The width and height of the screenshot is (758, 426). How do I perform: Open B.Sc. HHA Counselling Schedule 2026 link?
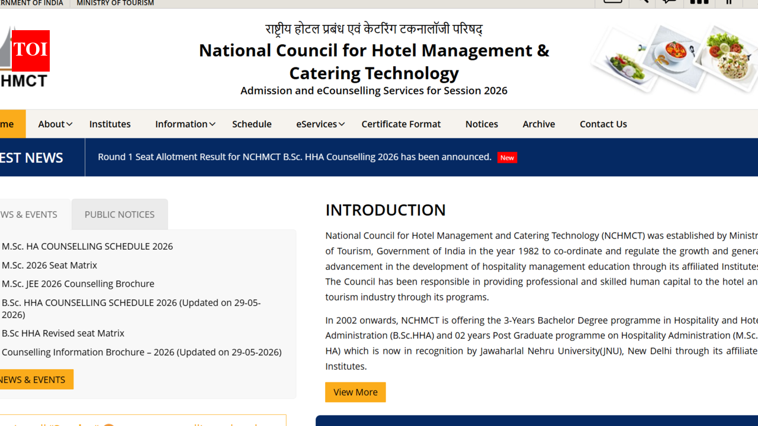tap(131, 308)
